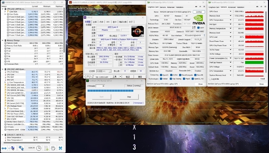Click FurMark CPU Burner title icon
This screenshot has width=269, height=153.
[87, 81]
